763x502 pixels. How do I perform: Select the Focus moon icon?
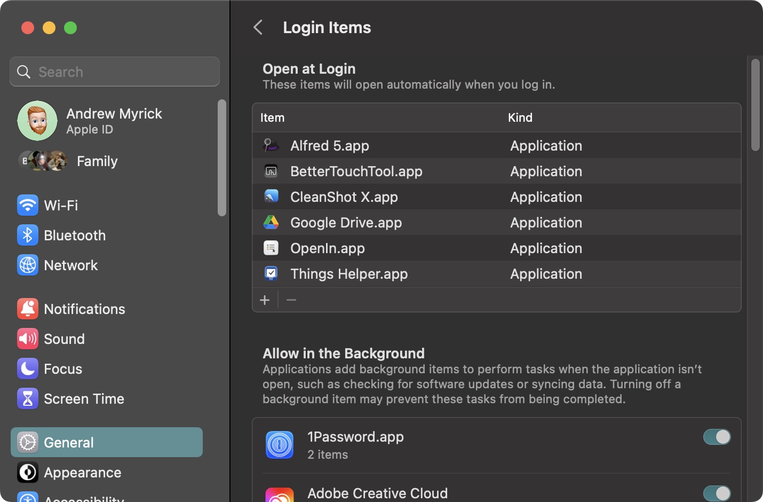[x=28, y=368]
